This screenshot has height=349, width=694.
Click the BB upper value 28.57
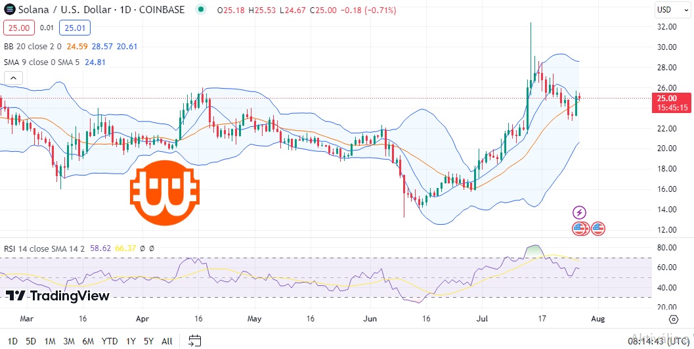pyautogui.click(x=102, y=45)
